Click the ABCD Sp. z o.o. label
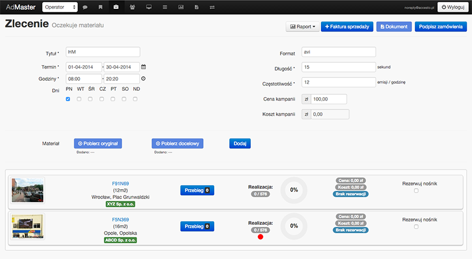472x259 pixels. (x=120, y=240)
